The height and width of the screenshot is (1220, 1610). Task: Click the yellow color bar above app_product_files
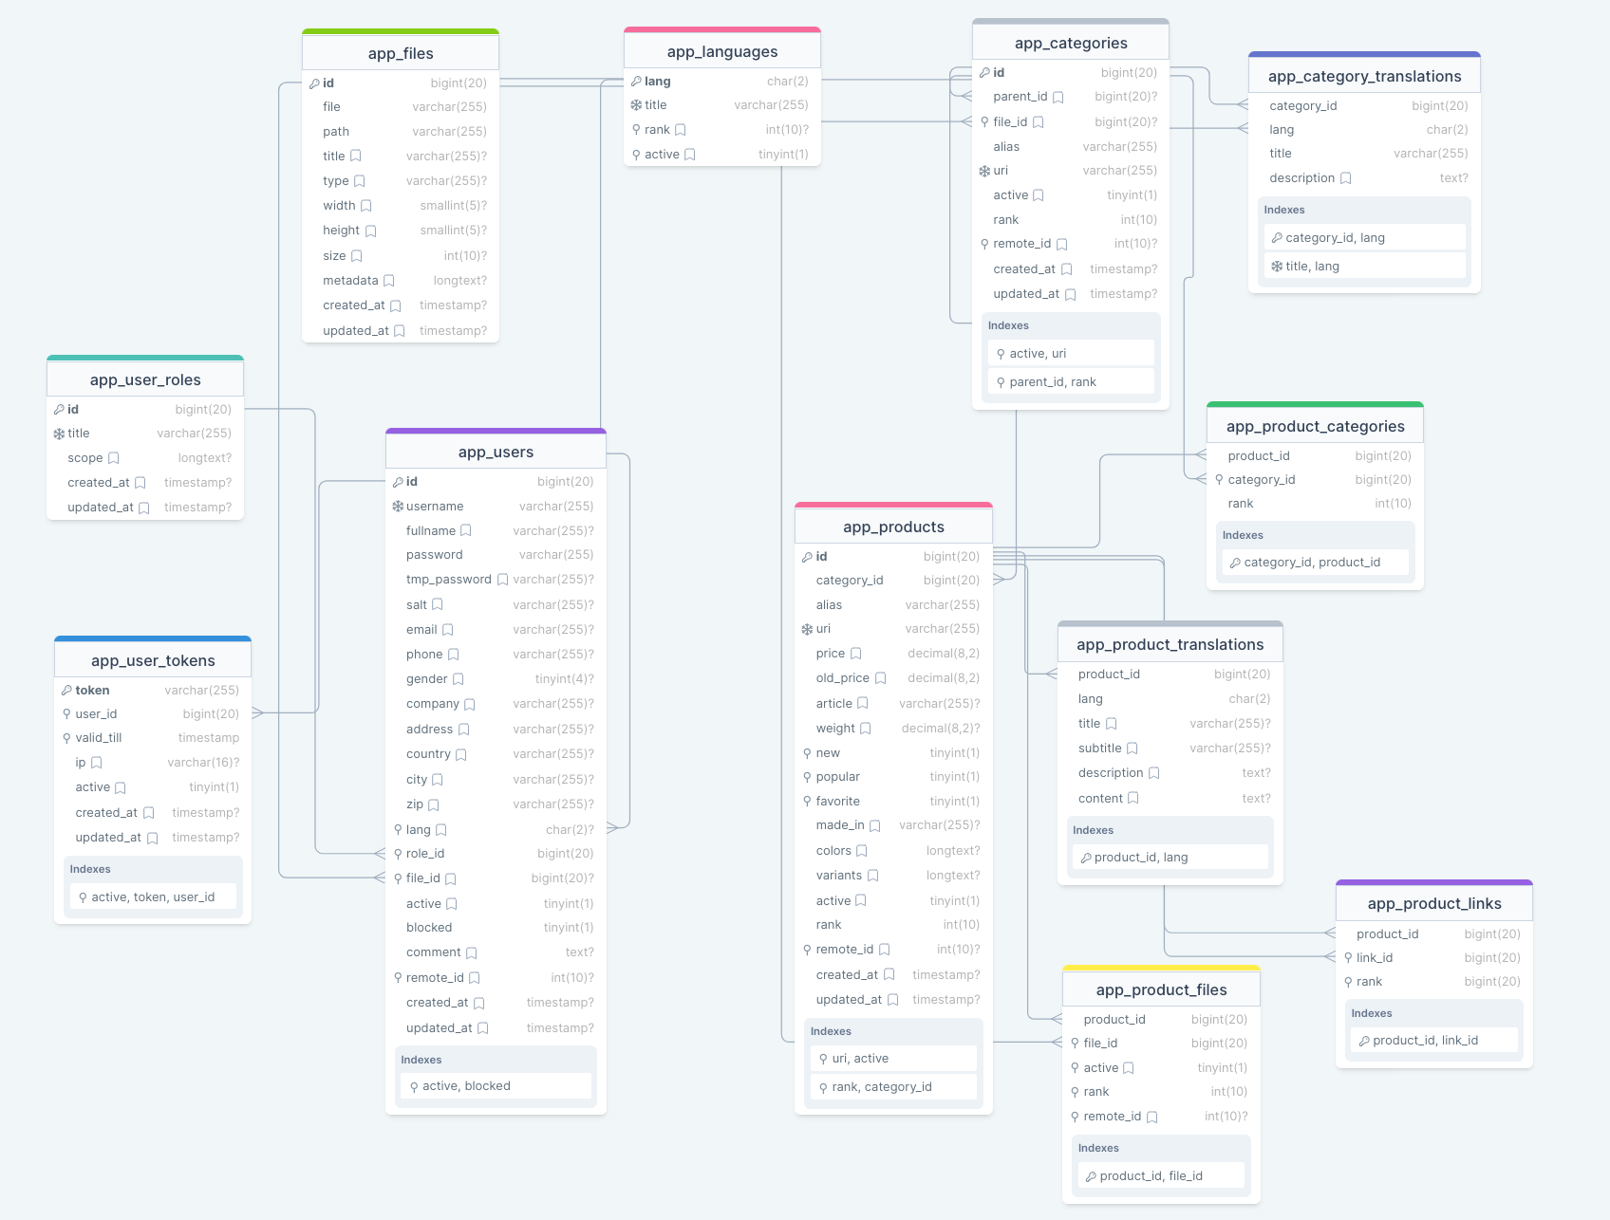[x=1161, y=969]
